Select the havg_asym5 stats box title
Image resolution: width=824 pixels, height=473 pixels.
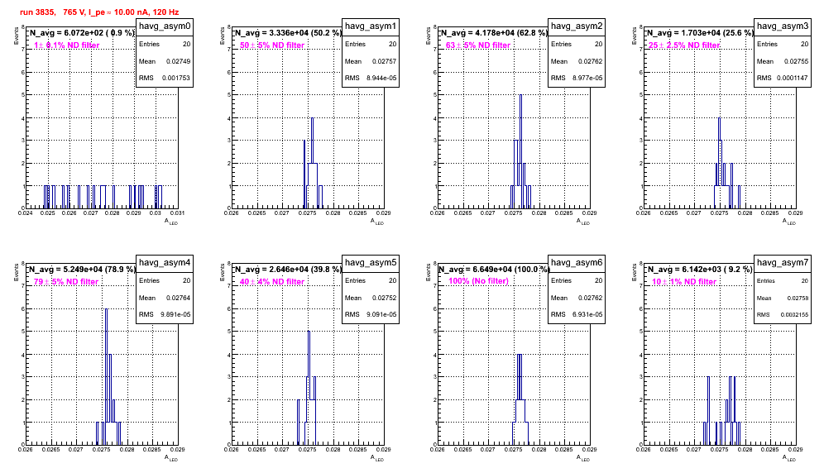(371, 263)
